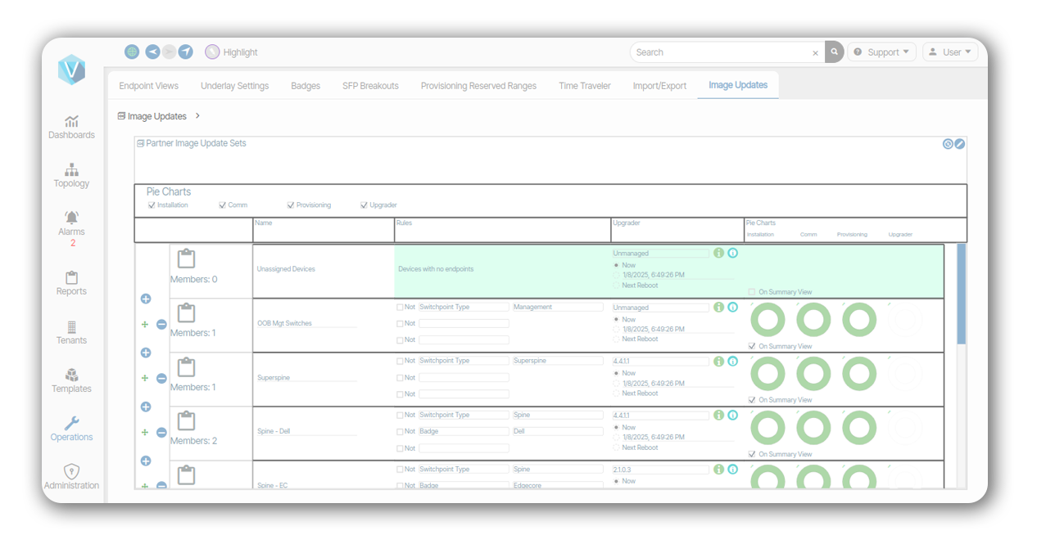This screenshot has width=1046, height=553.
Task: Open the Badges tab
Action: click(x=306, y=86)
